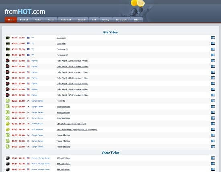This screenshot has width=221, height=172.
Task: Click video icon for Li - Fujii match
Action: coord(213,124)
